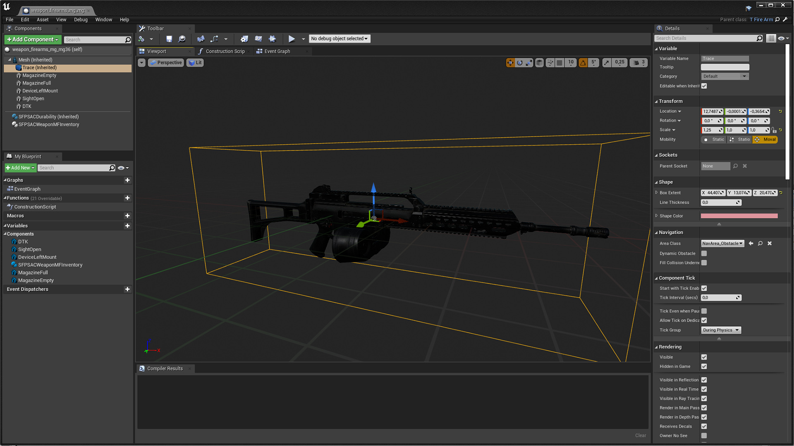The height and width of the screenshot is (446, 794).
Task: Open the No debug object selected dropdown
Action: click(x=339, y=38)
